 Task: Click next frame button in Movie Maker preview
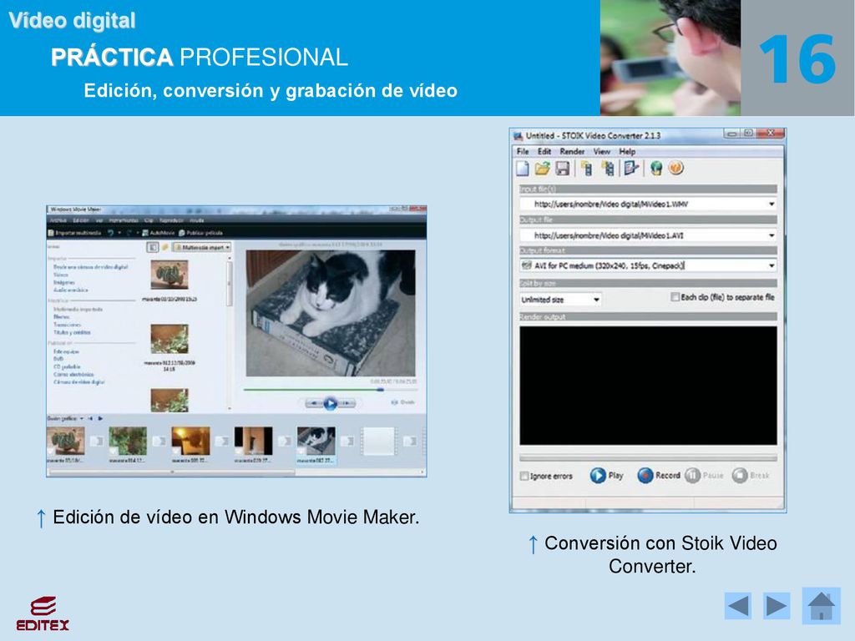[347, 403]
